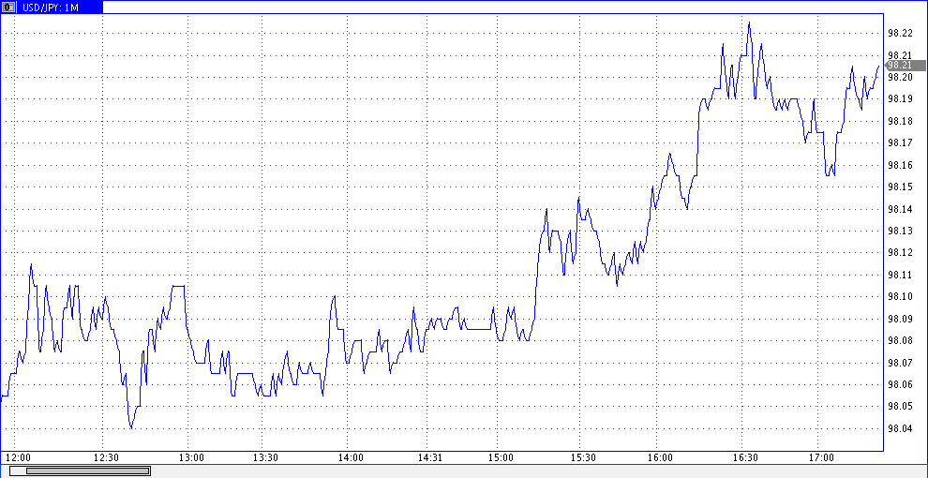This screenshot has height=478, width=928.
Task: Click the 13:30 time axis label
Action: 266,458
